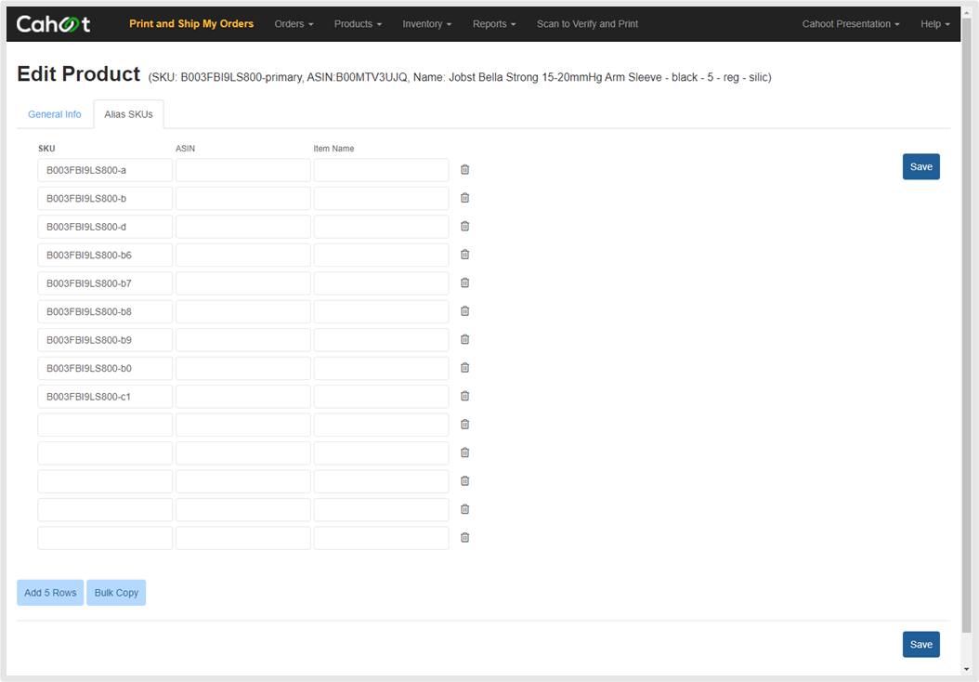The height and width of the screenshot is (682, 979).
Task: Click SKU field containing B003FBI9LS800-a
Action: click(105, 170)
